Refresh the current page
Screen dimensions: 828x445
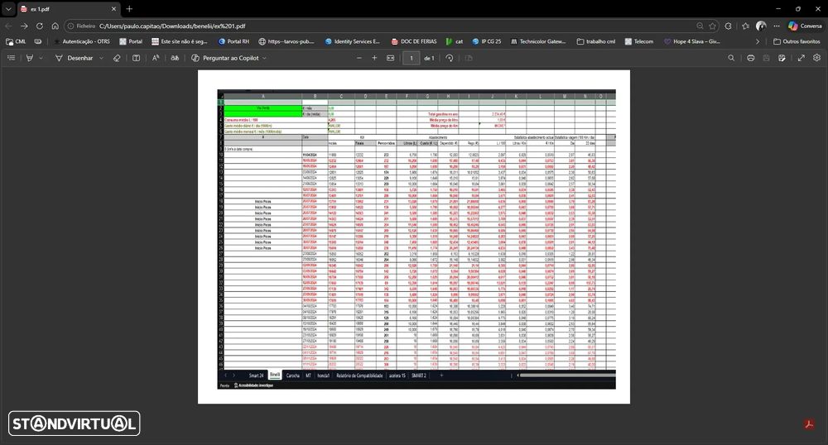pyautogui.click(x=40, y=26)
